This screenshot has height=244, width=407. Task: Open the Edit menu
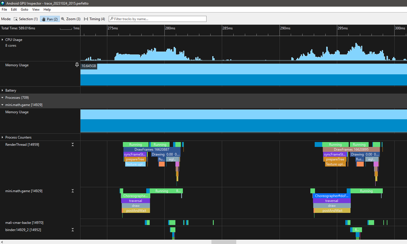[14, 10]
